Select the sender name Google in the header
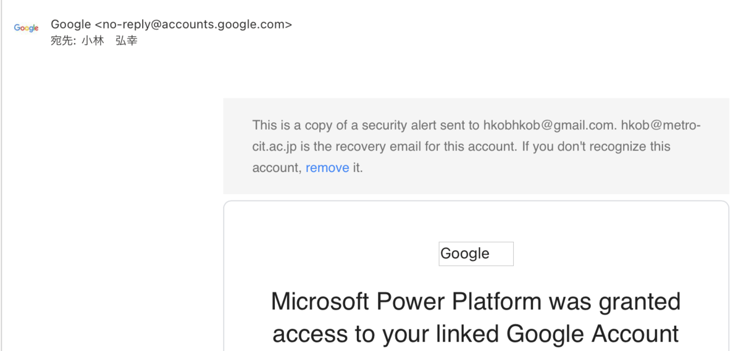741x351 pixels. 71,25
